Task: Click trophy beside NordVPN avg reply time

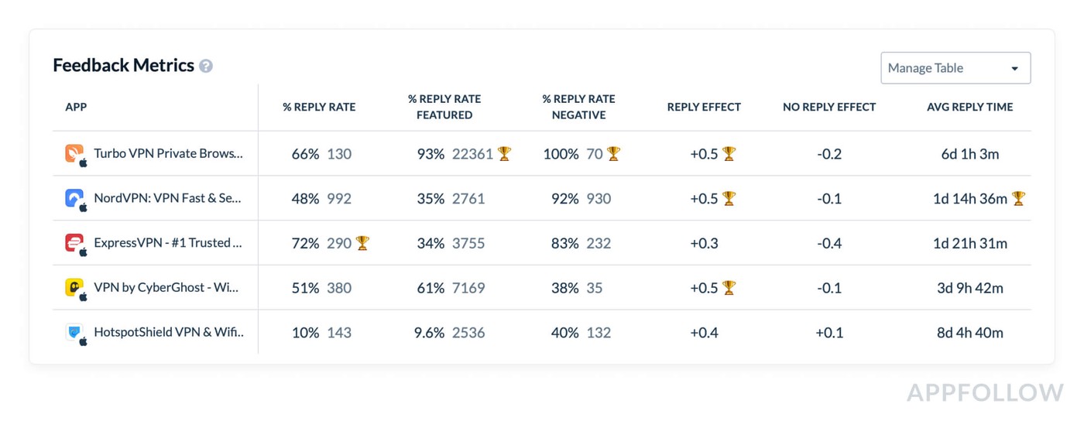Action: tap(1018, 199)
